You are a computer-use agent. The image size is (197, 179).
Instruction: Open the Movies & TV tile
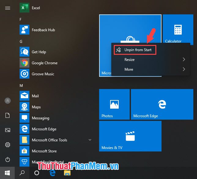130,136
